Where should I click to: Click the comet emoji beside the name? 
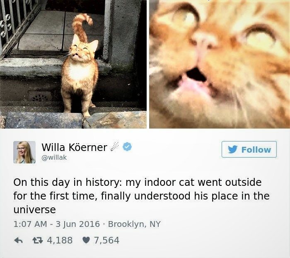pyautogui.click(x=114, y=147)
